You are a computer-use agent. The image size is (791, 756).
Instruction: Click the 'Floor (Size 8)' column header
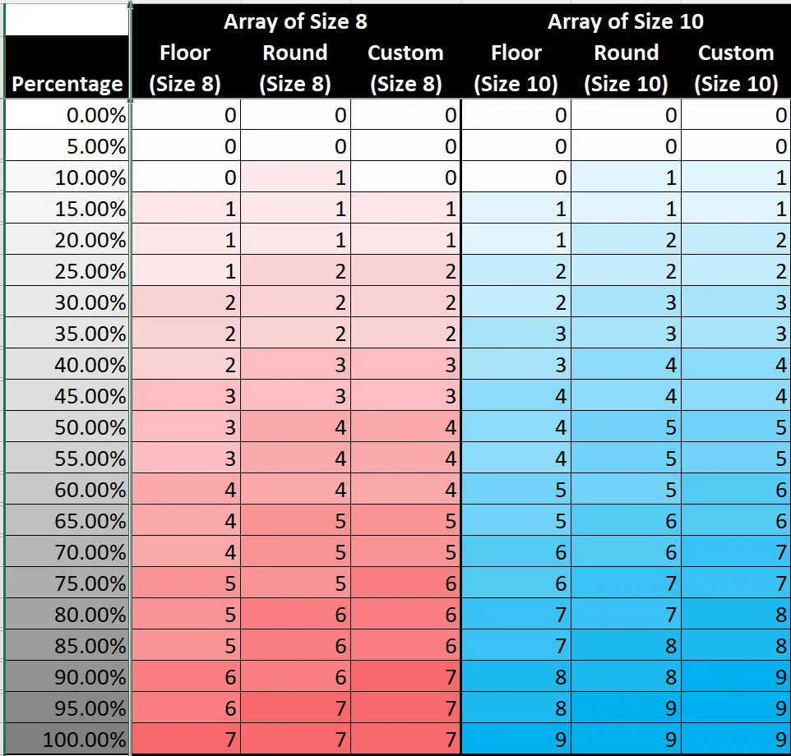pos(186,68)
